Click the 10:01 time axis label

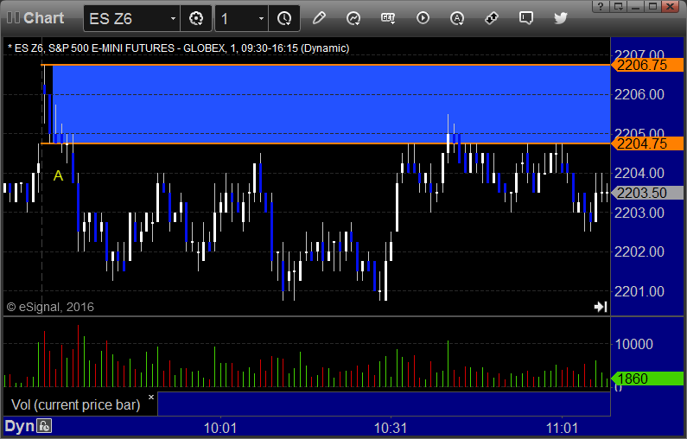point(220,428)
